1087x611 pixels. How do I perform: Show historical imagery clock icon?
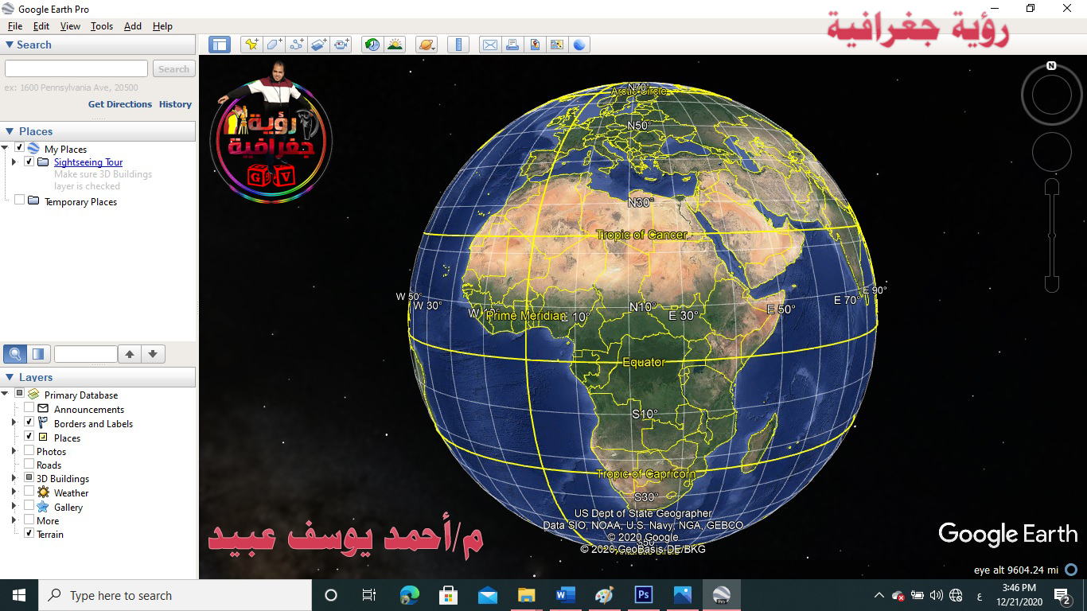point(372,45)
